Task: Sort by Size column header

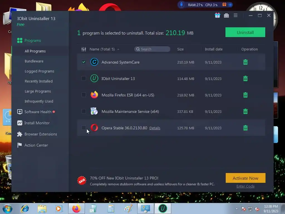Action: (x=180, y=49)
